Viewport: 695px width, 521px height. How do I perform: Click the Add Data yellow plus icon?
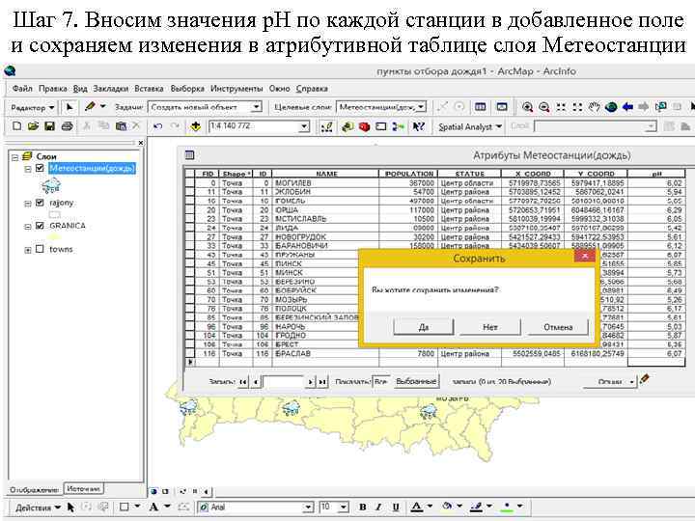[x=195, y=126]
